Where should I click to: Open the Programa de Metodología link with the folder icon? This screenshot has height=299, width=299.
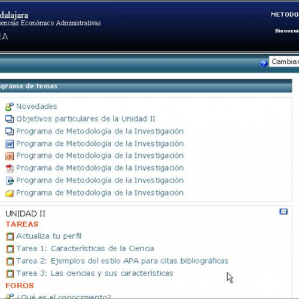point(100,193)
